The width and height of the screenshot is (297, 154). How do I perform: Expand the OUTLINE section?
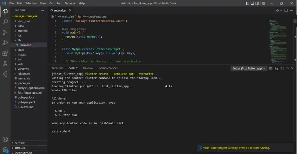click(29, 143)
